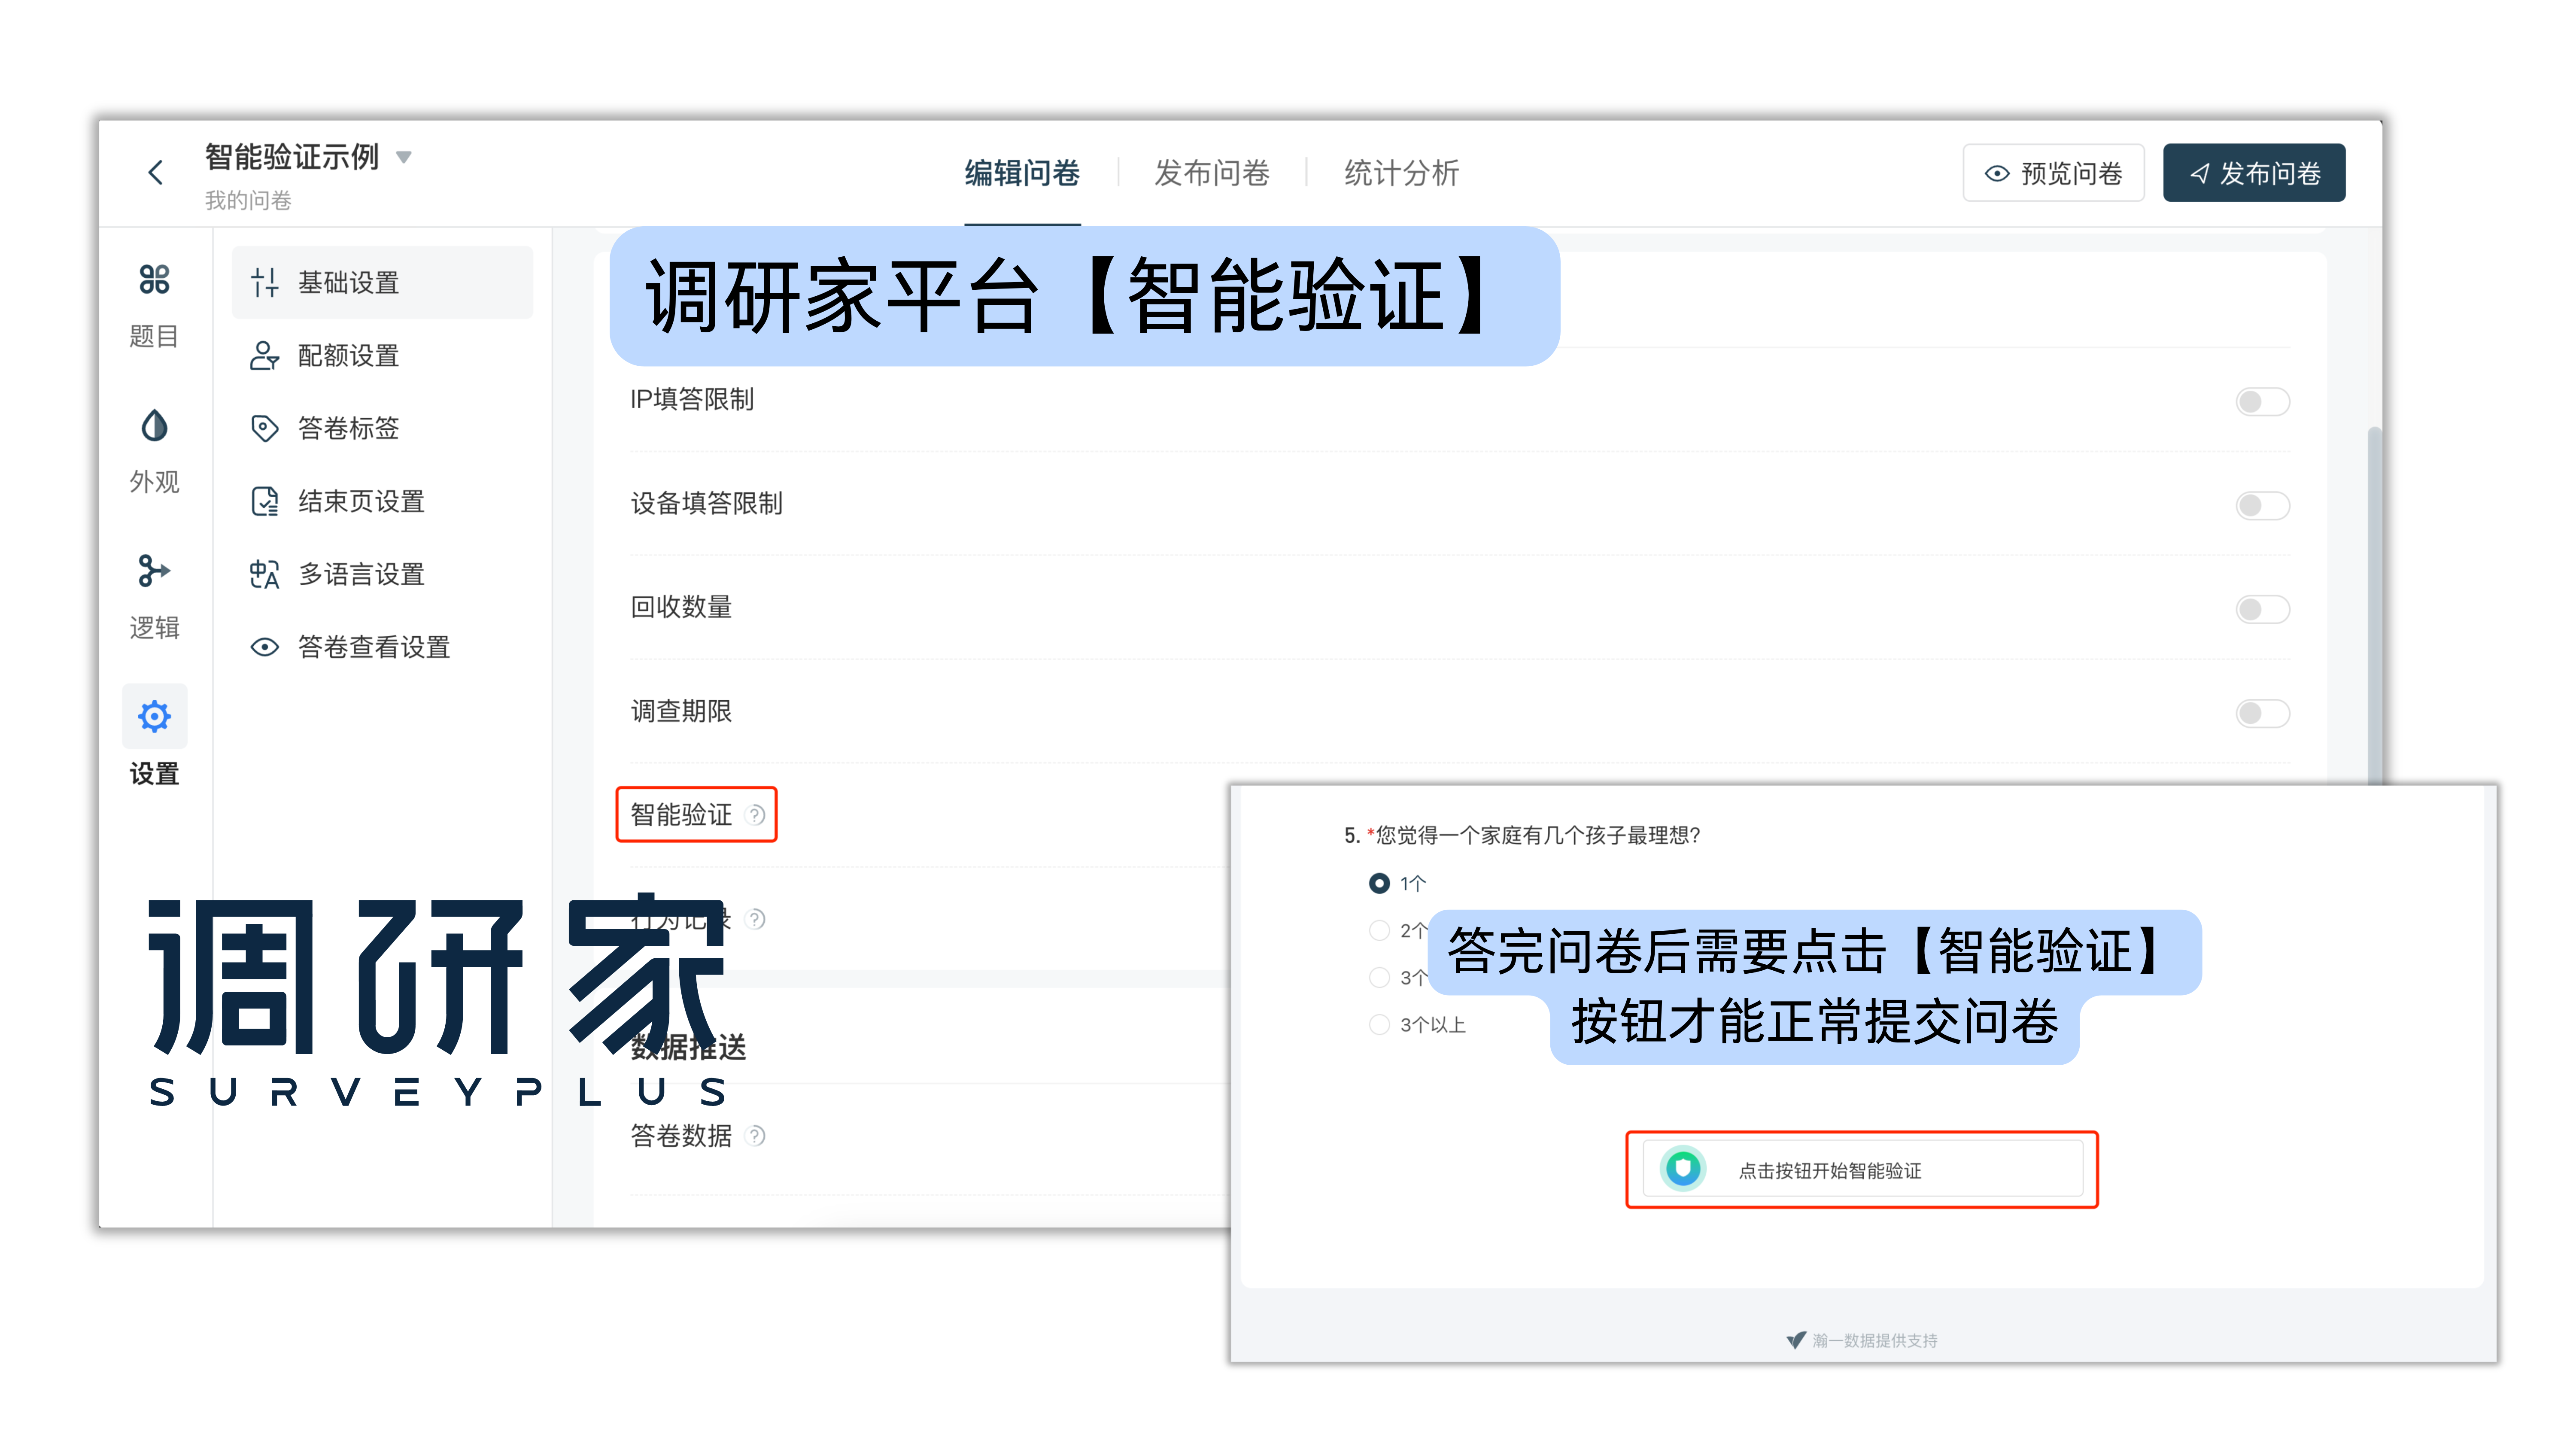Image resolution: width=2576 pixels, height=1449 pixels.
Task: Click the eye icon beside 答卷查看设置
Action: 264,648
